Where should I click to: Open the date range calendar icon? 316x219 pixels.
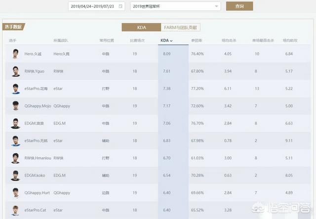120,6
